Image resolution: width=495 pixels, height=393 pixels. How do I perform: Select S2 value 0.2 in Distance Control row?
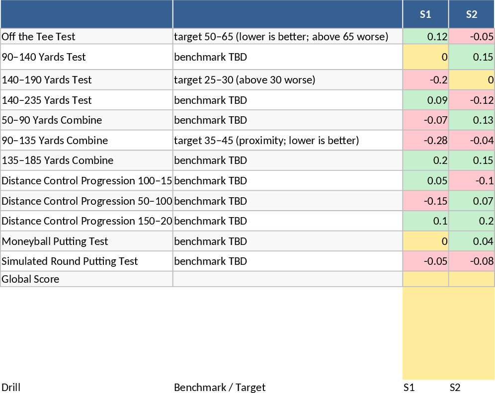[472, 221]
